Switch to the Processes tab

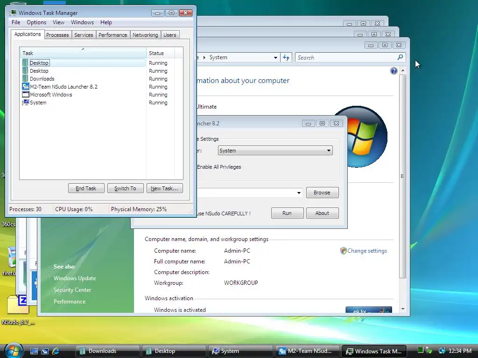pyautogui.click(x=57, y=35)
